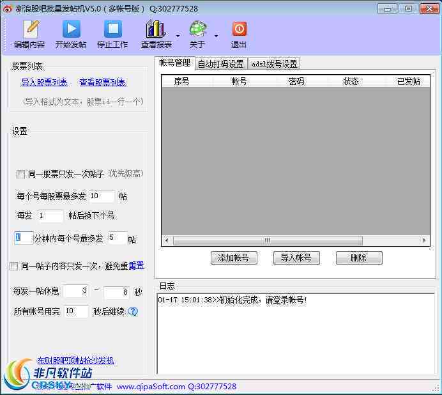This screenshot has height=395, width=442.
Task: Click the 所有帐号用完 seconds field
Action: (x=76, y=311)
